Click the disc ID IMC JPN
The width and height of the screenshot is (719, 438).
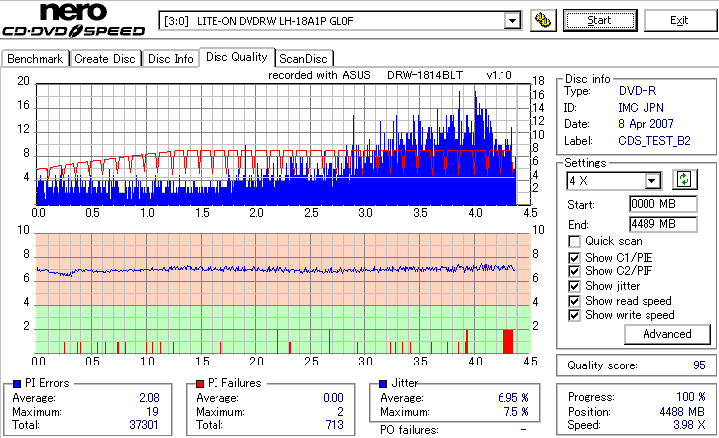pyautogui.click(x=642, y=108)
